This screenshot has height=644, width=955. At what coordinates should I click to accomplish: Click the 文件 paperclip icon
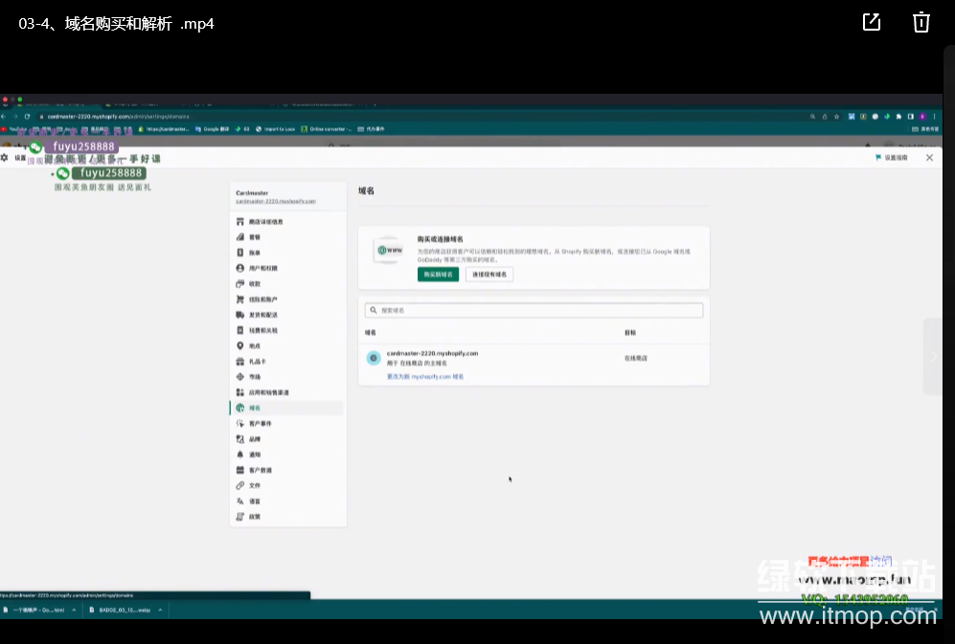click(240, 485)
